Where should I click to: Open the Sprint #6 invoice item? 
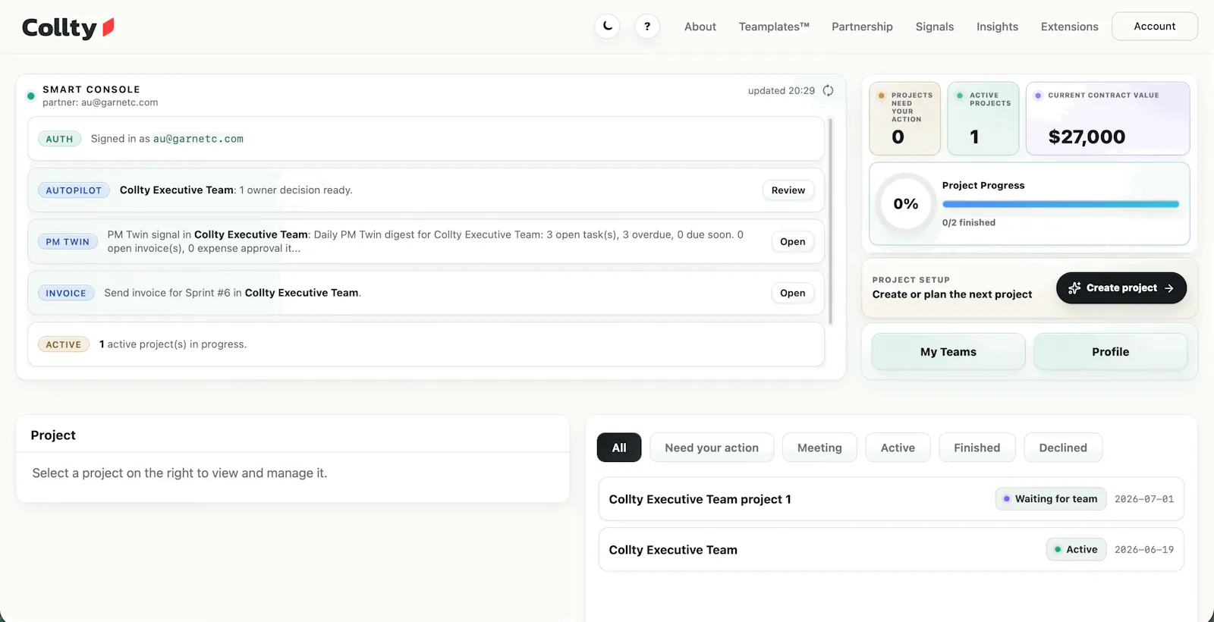click(x=792, y=293)
